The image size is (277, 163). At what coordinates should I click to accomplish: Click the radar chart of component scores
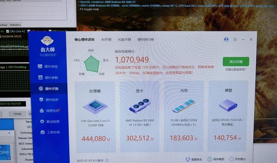[x=91, y=64]
